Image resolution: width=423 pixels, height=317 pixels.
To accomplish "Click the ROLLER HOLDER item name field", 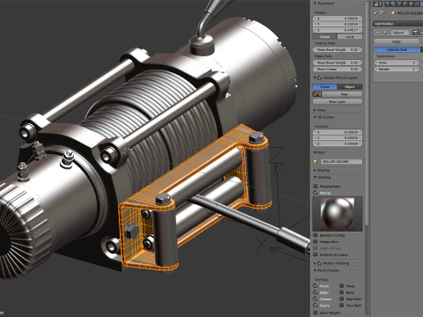I will (341, 161).
